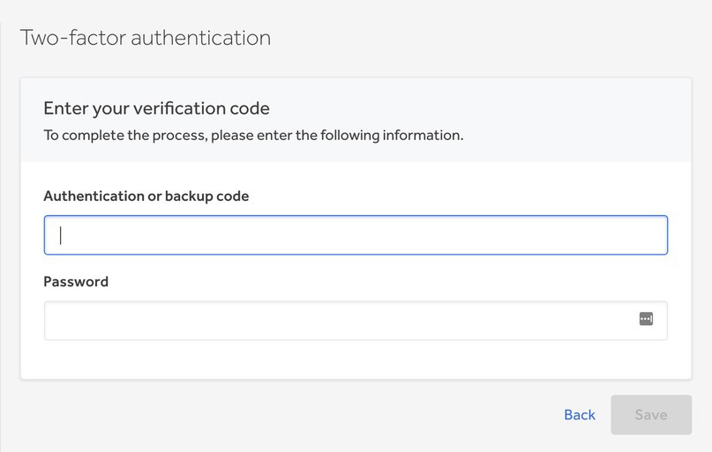The image size is (712, 452).
Task: Click the blinking text cursor in code field
Action: tap(61, 235)
